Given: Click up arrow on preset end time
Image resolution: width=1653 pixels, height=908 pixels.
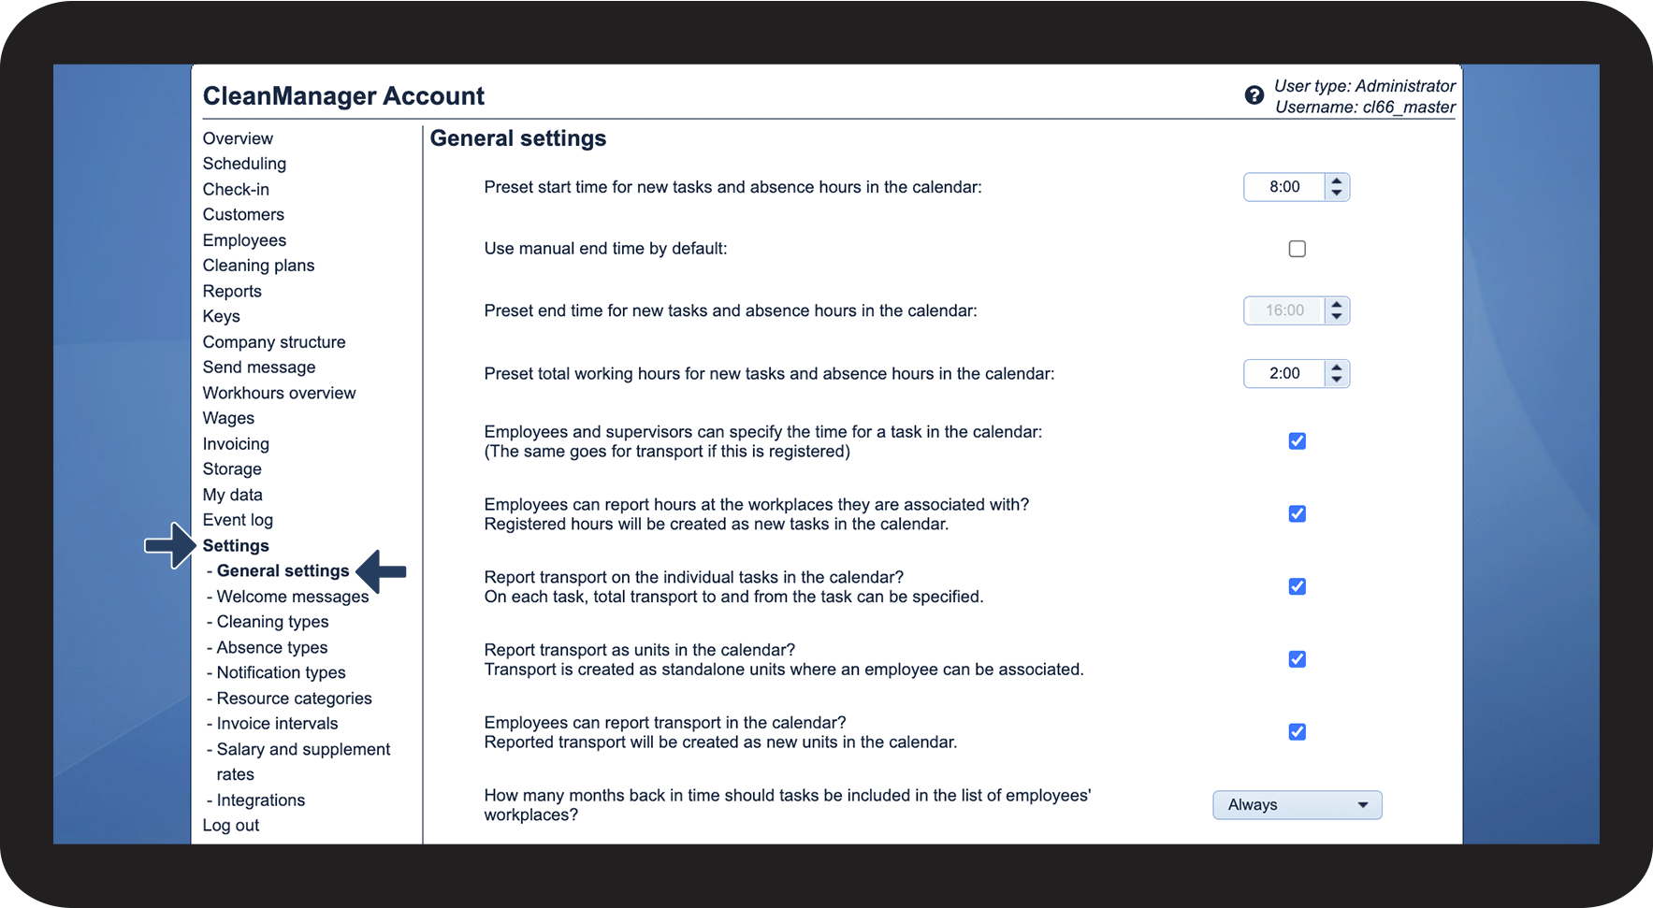Looking at the screenshot, I should [x=1337, y=304].
